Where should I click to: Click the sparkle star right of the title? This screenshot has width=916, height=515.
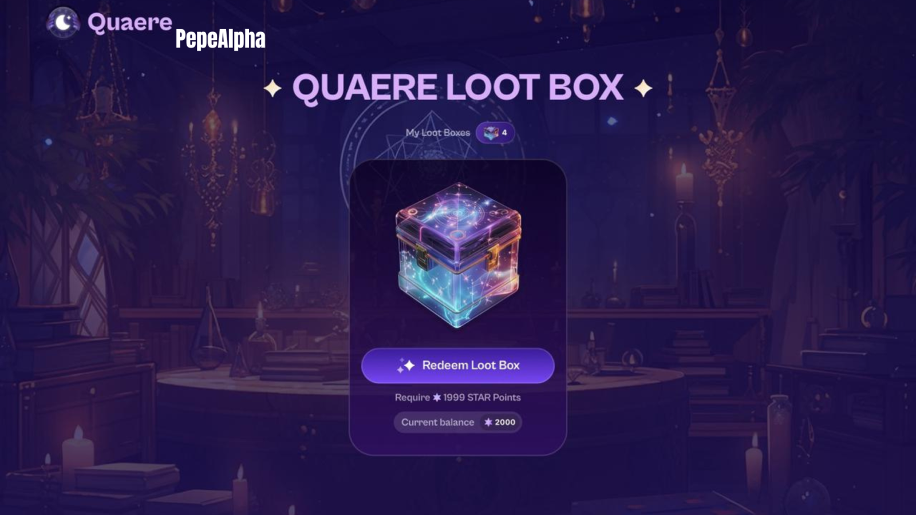click(x=643, y=89)
